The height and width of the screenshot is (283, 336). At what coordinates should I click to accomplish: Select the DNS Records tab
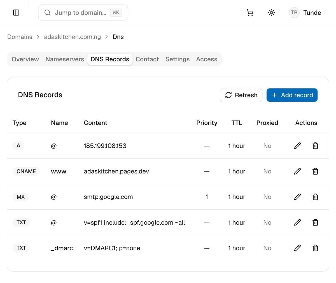click(110, 59)
